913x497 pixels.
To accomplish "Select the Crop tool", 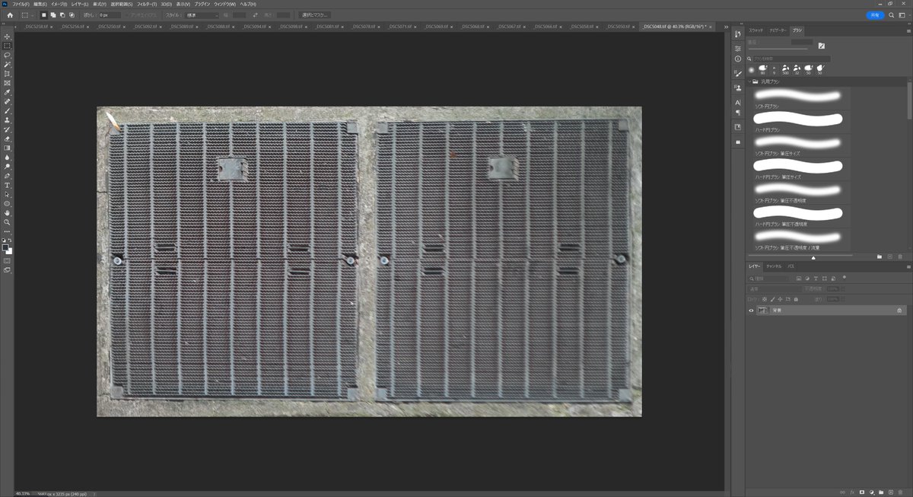I will click(7, 74).
